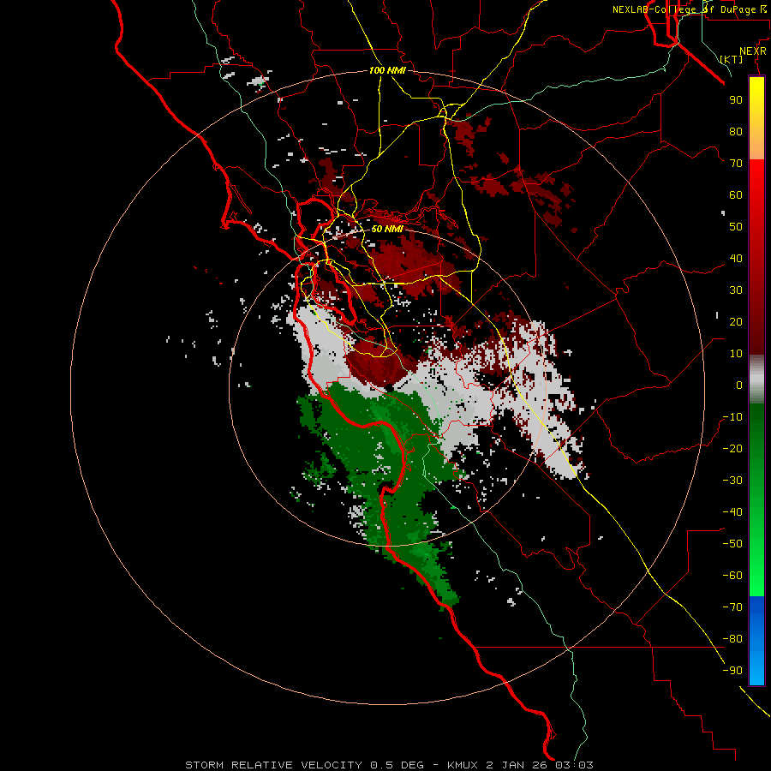Click the "[KT]" units label above color bar

(732, 59)
